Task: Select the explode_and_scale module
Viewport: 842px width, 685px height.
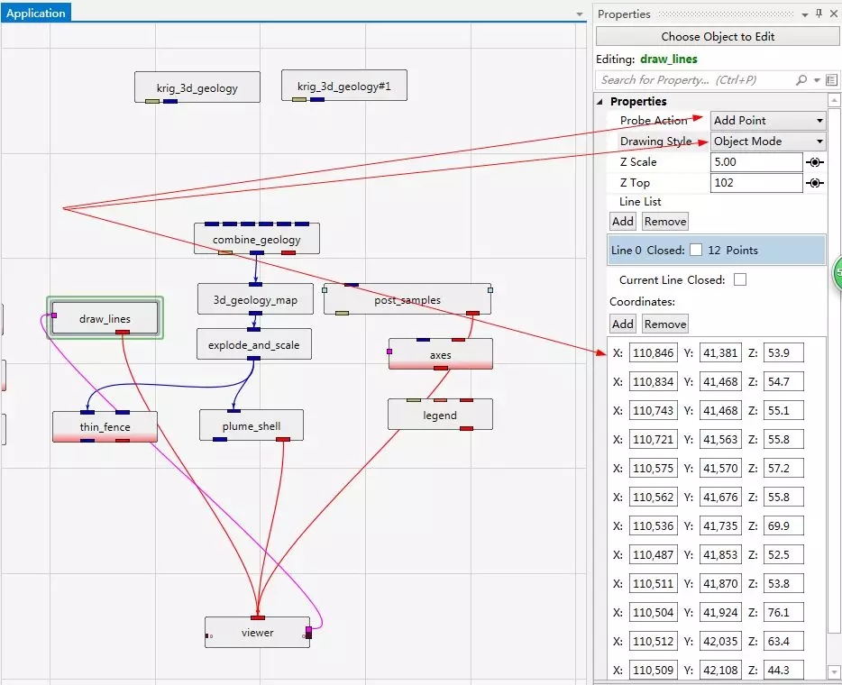Action: (254, 344)
